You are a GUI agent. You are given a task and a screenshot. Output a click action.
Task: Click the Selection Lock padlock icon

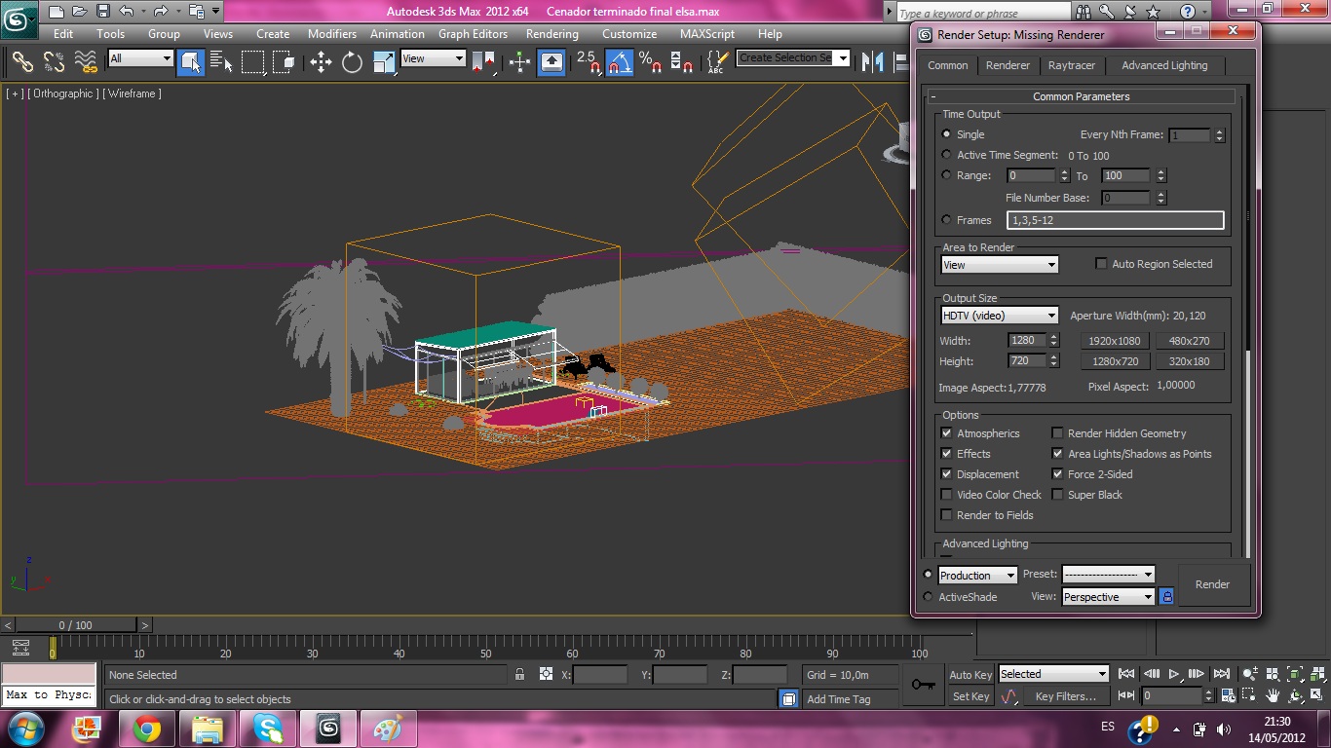tap(519, 674)
